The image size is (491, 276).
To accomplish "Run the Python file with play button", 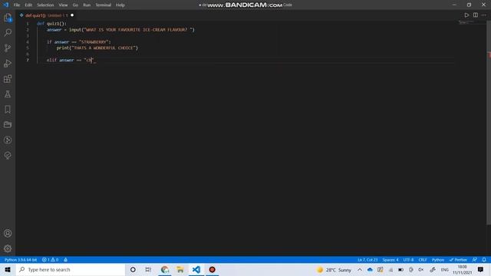I will click(466, 15).
